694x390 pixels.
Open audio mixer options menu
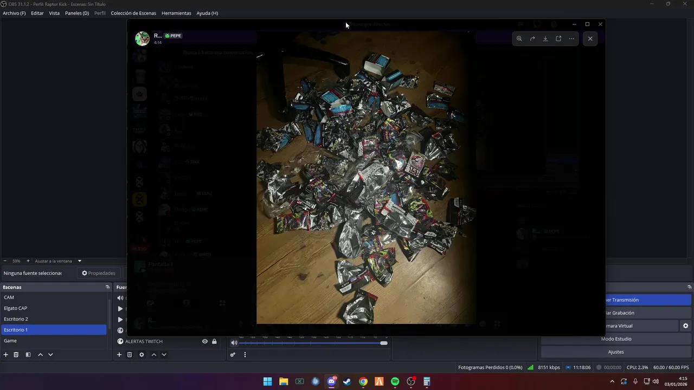[x=245, y=355]
